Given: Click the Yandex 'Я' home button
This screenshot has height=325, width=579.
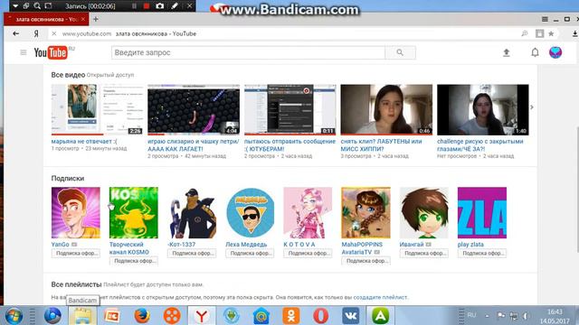Looking at the screenshot, I should (36, 33).
